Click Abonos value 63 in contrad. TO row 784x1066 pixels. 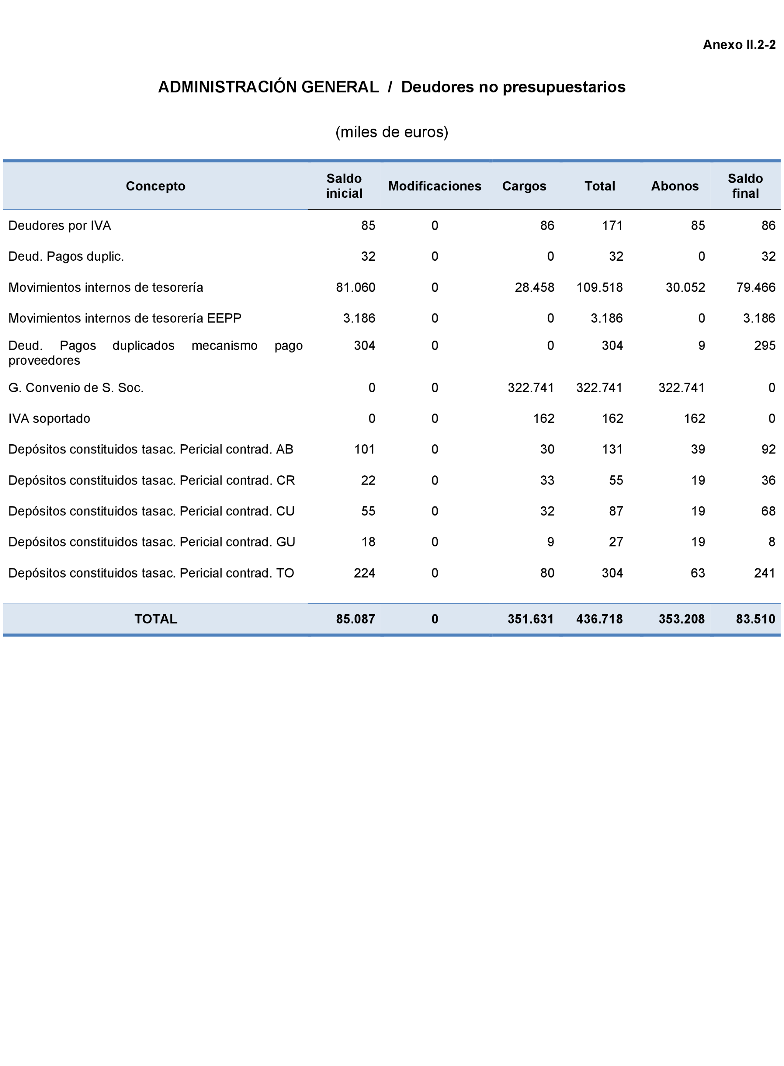pos(698,573)
